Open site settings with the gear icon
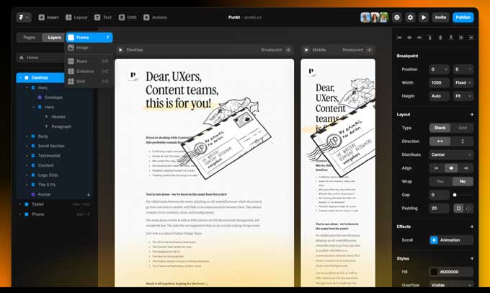Screen dimensions: 490x293 [x=410, y=17]
